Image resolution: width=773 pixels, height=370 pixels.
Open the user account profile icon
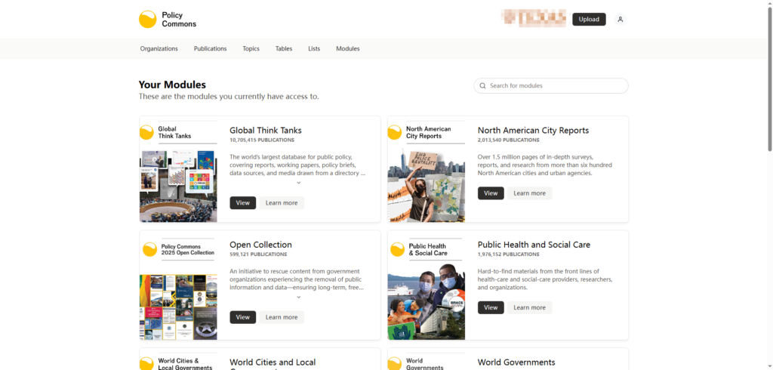[620, 20]
